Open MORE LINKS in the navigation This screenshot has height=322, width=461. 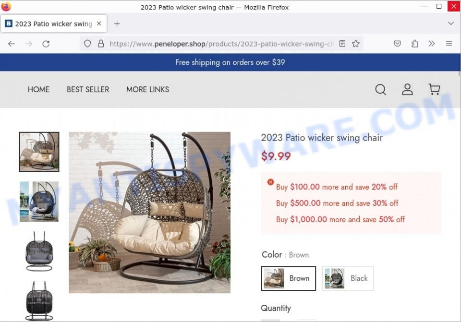click(147, 89)
